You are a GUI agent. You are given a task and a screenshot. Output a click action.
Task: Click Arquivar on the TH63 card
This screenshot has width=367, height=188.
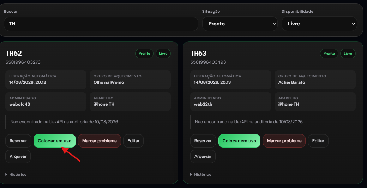[203, 156]
